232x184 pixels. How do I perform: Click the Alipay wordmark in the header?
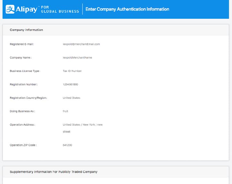27,9
